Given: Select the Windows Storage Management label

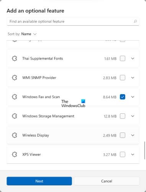Looking at the screenshot, I should (48, 116).
